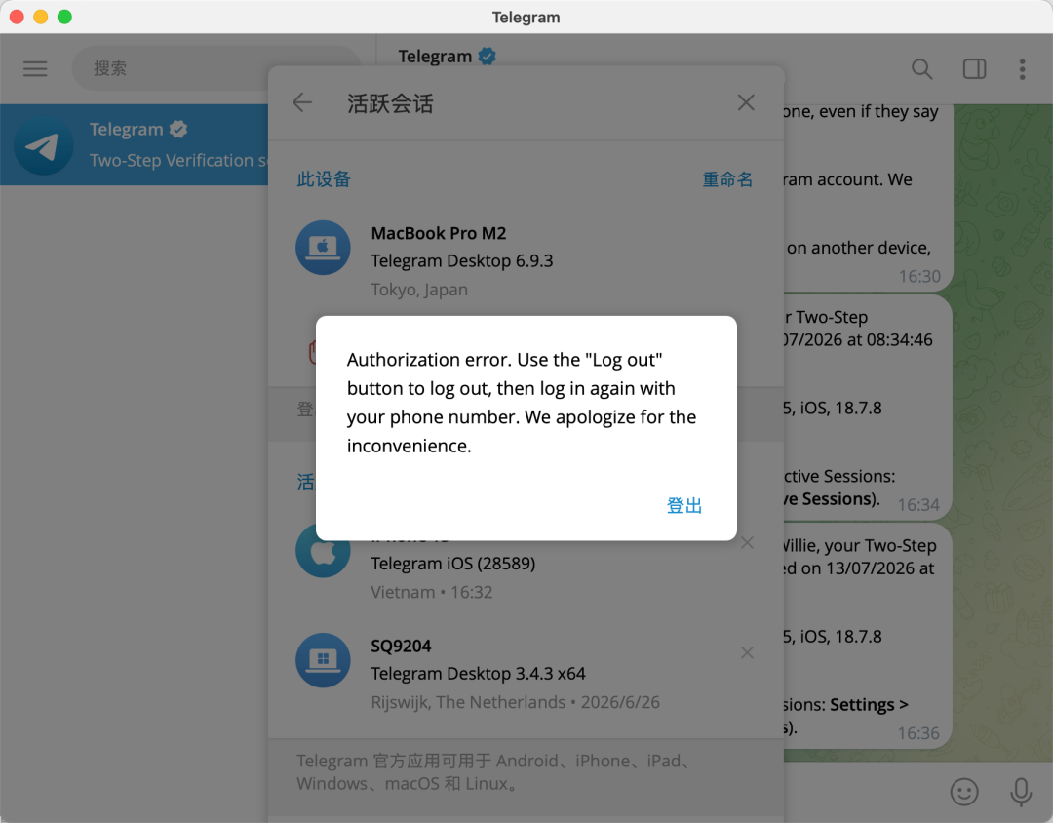Select the Telegram iOS (28589) session

(x=453, y=563)
